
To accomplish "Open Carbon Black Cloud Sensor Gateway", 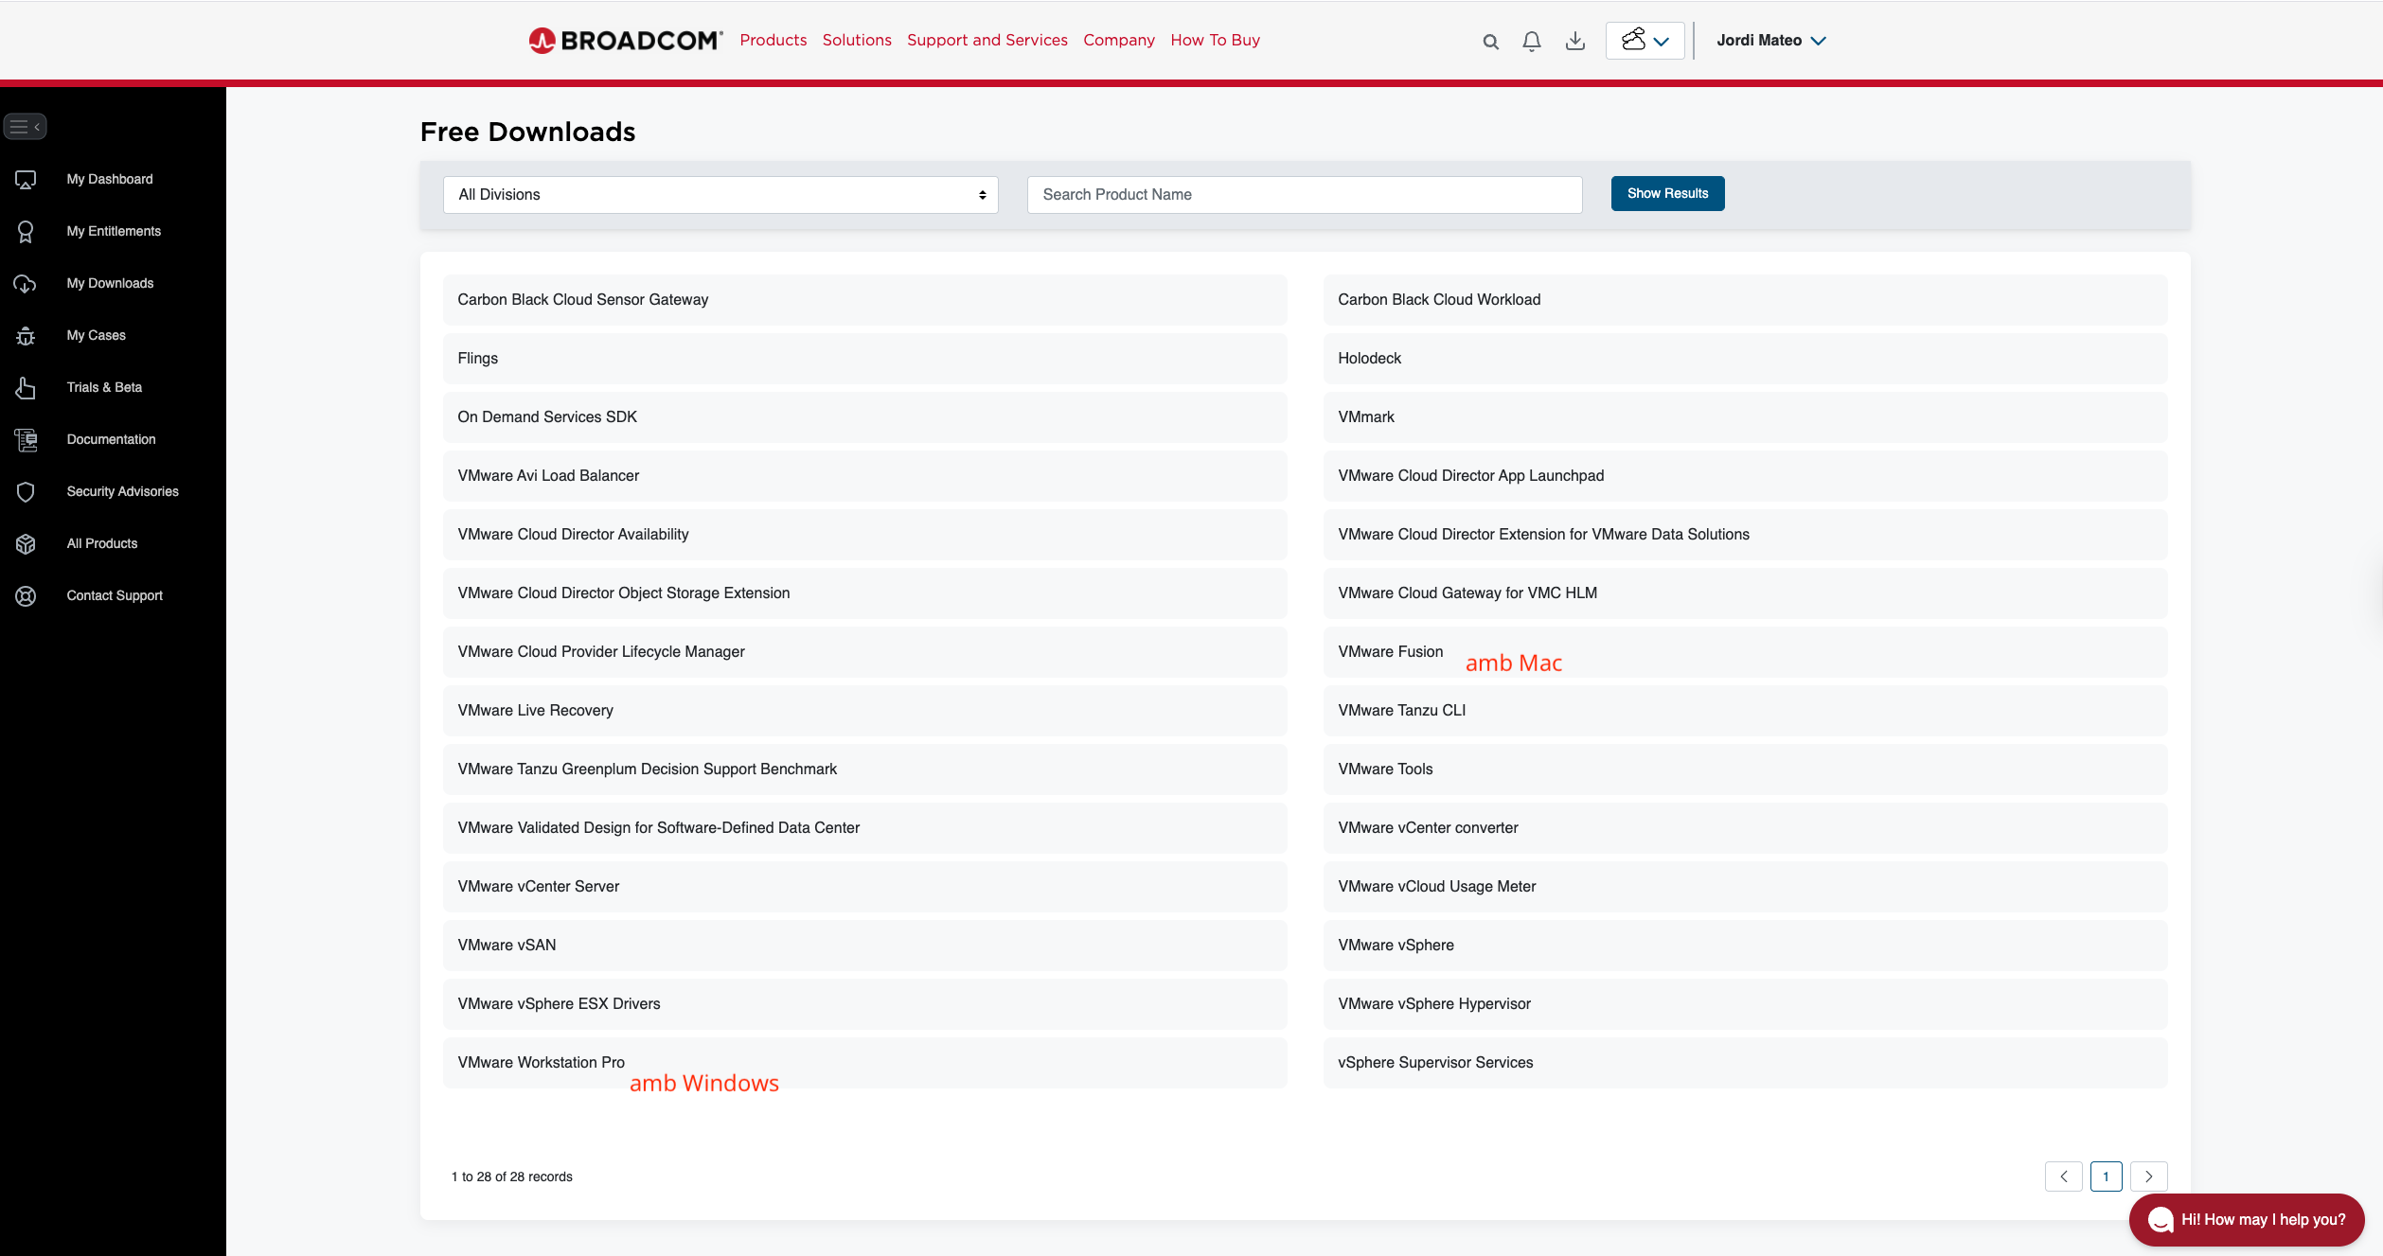I will (x=864, y=300).
